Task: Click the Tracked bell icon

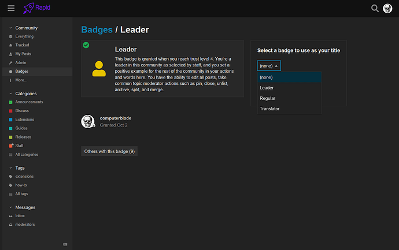Action: pyautogui.click(x=10, y=45)
